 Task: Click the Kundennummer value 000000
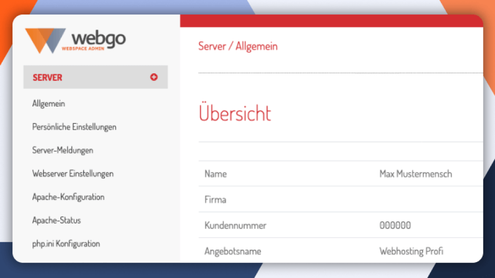click(395, 225)
